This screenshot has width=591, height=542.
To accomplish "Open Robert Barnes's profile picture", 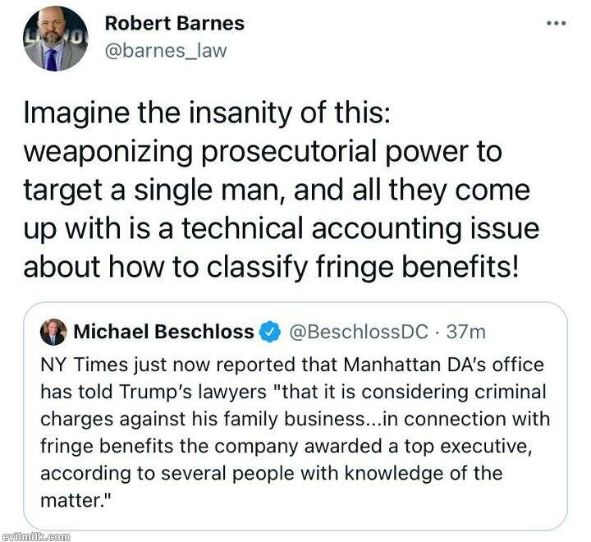I will click(57, 38).
